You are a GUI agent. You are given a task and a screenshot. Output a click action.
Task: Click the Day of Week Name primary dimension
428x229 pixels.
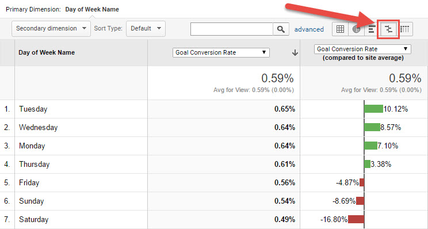[92, 9]
